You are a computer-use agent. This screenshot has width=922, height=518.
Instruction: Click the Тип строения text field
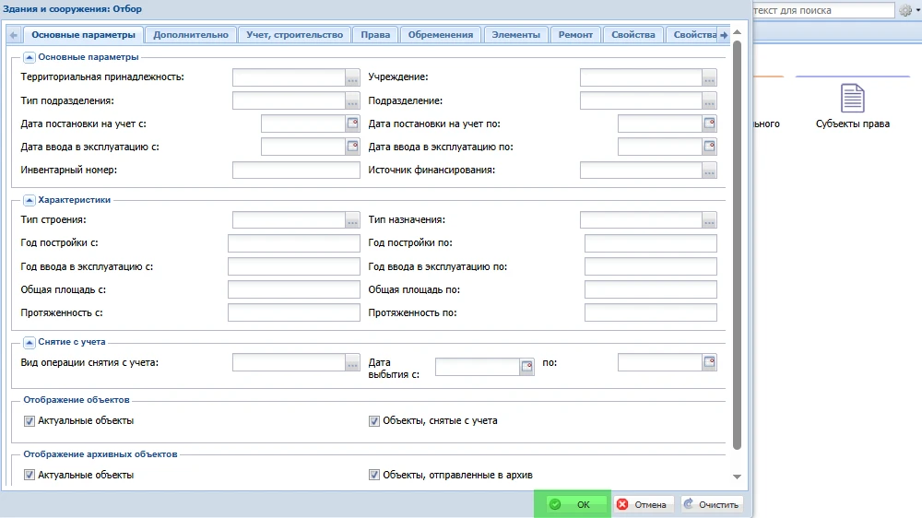(x=289, y=220)
